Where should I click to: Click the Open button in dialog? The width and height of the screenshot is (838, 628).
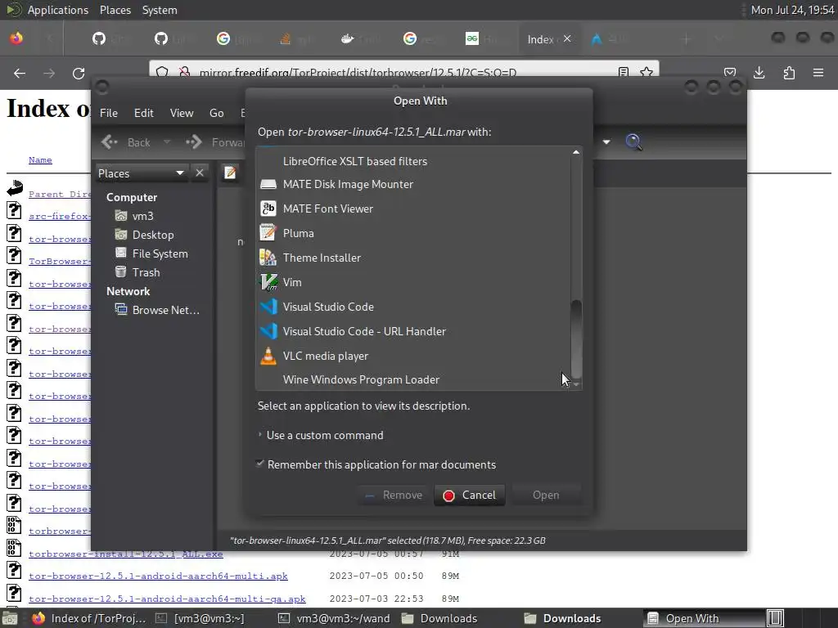pyautogui.click(x=546, y=495)
